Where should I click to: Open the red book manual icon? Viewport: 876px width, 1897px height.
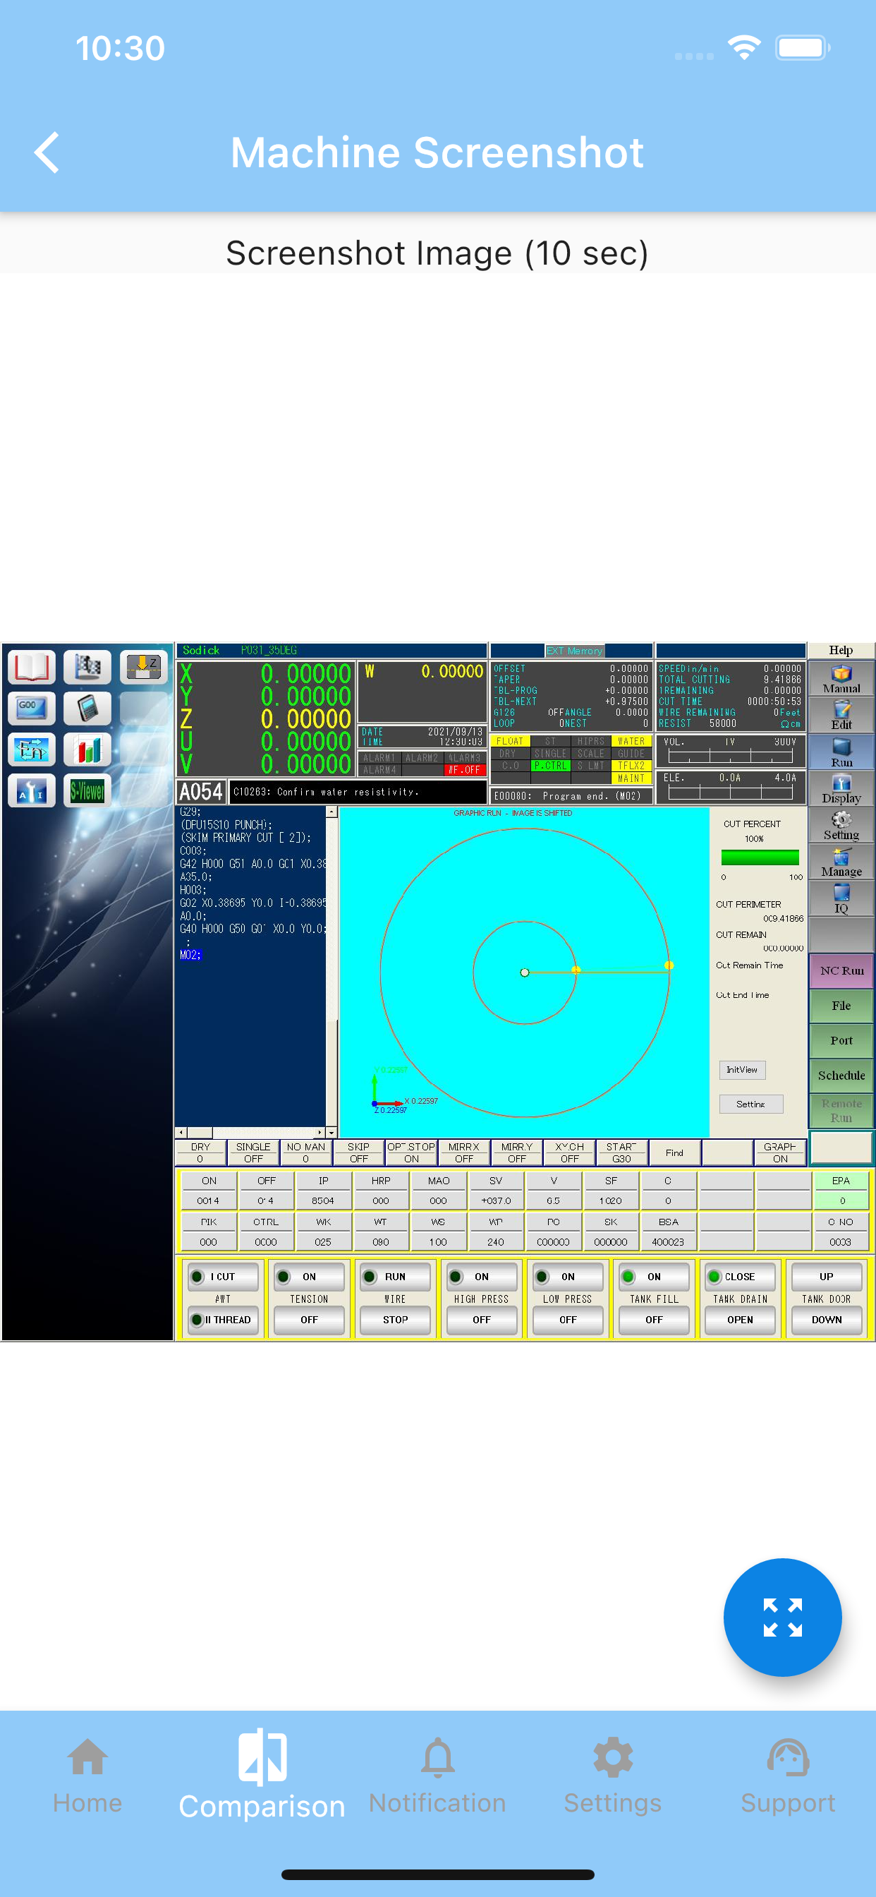coord(31,667)
